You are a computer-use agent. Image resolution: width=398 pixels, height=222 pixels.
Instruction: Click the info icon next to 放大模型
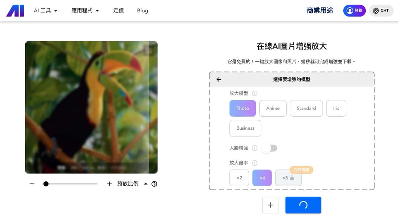click(255, 93)
